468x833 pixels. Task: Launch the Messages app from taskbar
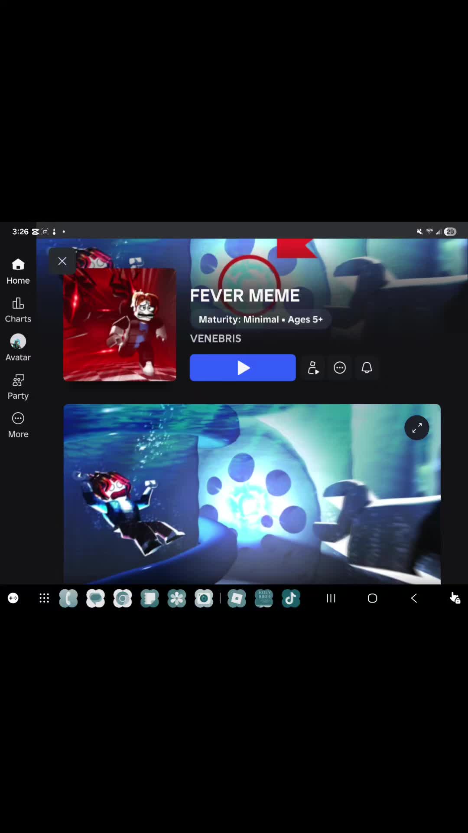pyautogui.click(x=95, y=598)
